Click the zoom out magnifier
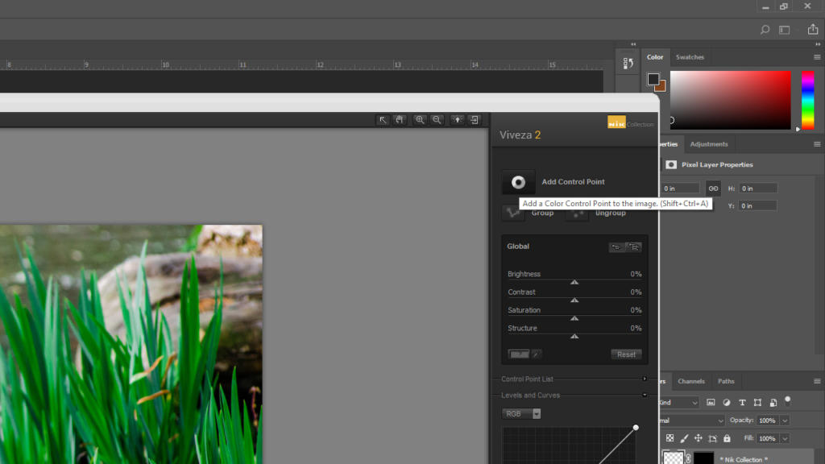Viewport: 825px width, 464px height. [x=437, y=120]
